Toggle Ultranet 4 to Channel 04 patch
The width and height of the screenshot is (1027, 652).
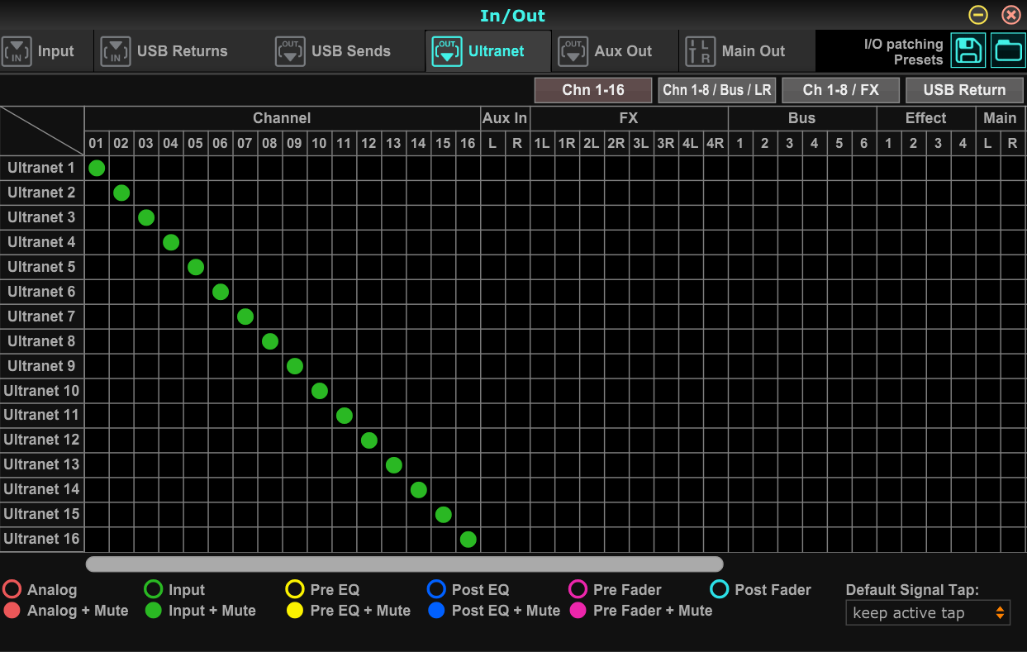[171, 242]
